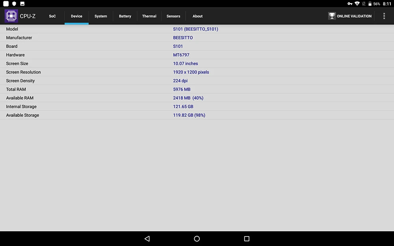The image size is (394, 246).
Task: Open the three-dot overflow menu
Action: point(384,16)
